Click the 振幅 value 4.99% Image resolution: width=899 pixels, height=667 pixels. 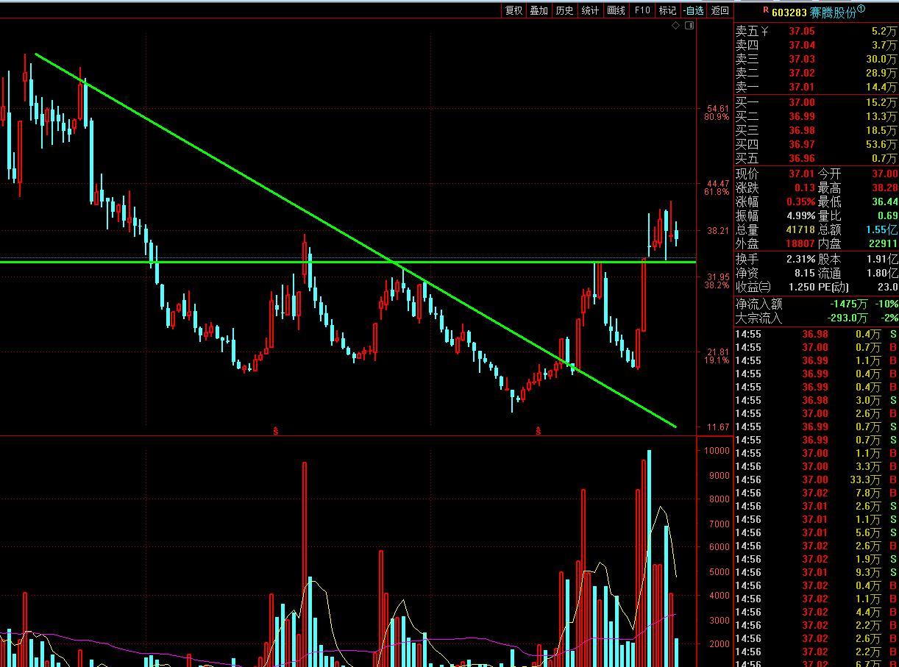[x=800, y=215]
